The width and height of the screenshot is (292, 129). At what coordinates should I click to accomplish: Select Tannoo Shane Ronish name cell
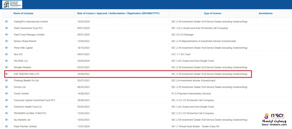[25, 41]
